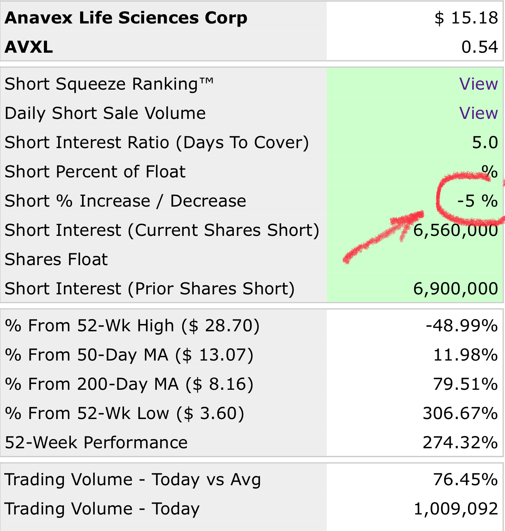The height and width of the screenshot is (531, 505).
Task: Select the Trading Volume Today vs Avg 76.45%
Action: (465, 479)
